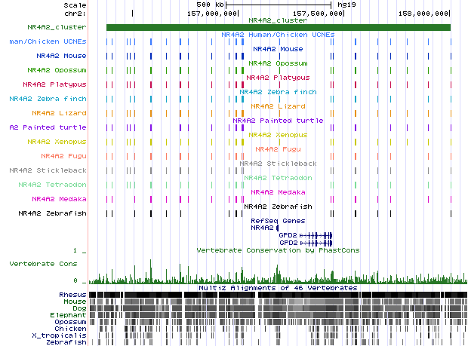
Task: Click left-side NR4A2 Stickleback track label
Action: pyautogui.click(x=48, y=170)
